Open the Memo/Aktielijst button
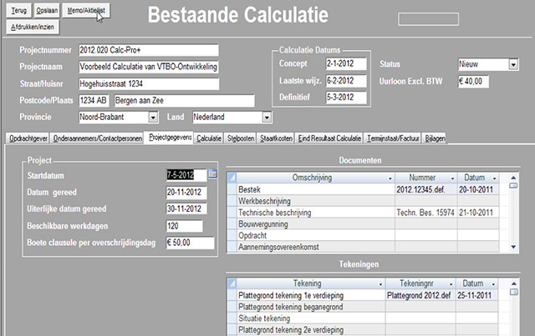This screenshot has width=535, height=336. [x=86, y=11]
